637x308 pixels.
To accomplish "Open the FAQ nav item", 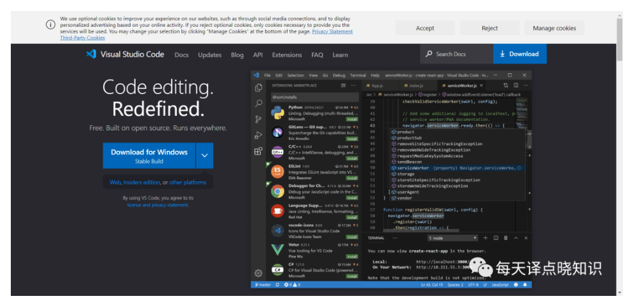I will coord(318,55).
